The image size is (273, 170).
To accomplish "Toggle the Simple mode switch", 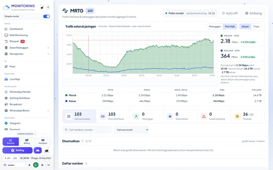I will coord(46,17).
